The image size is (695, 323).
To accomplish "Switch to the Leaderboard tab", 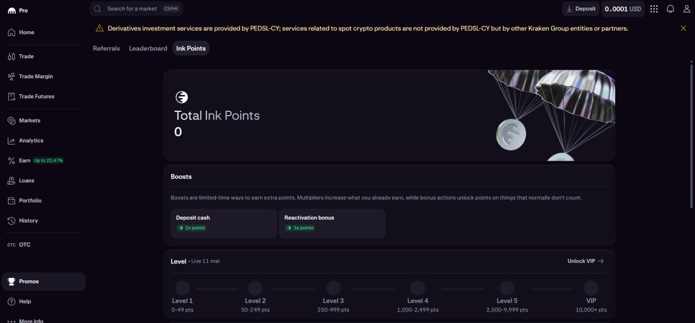I will (x=148, y=48).
